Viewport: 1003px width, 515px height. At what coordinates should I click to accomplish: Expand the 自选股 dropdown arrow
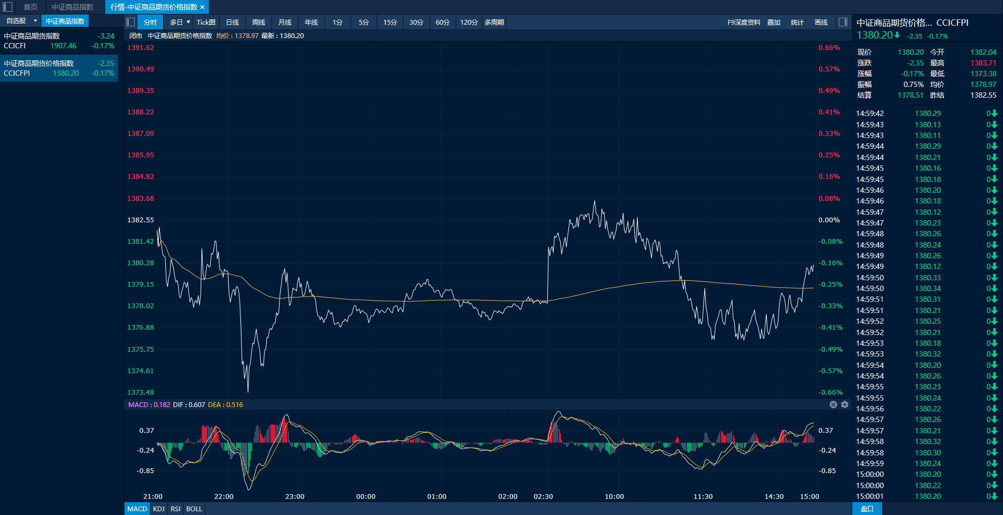[x=35, y=21]
